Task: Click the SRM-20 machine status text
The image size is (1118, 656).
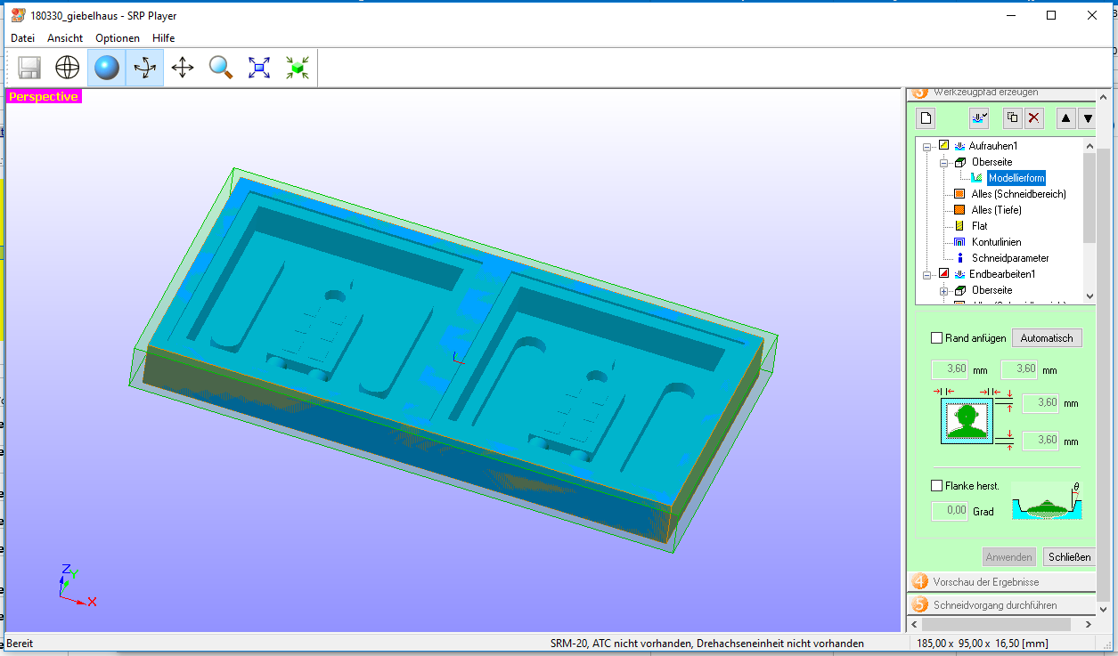Action: pos(706,644)
